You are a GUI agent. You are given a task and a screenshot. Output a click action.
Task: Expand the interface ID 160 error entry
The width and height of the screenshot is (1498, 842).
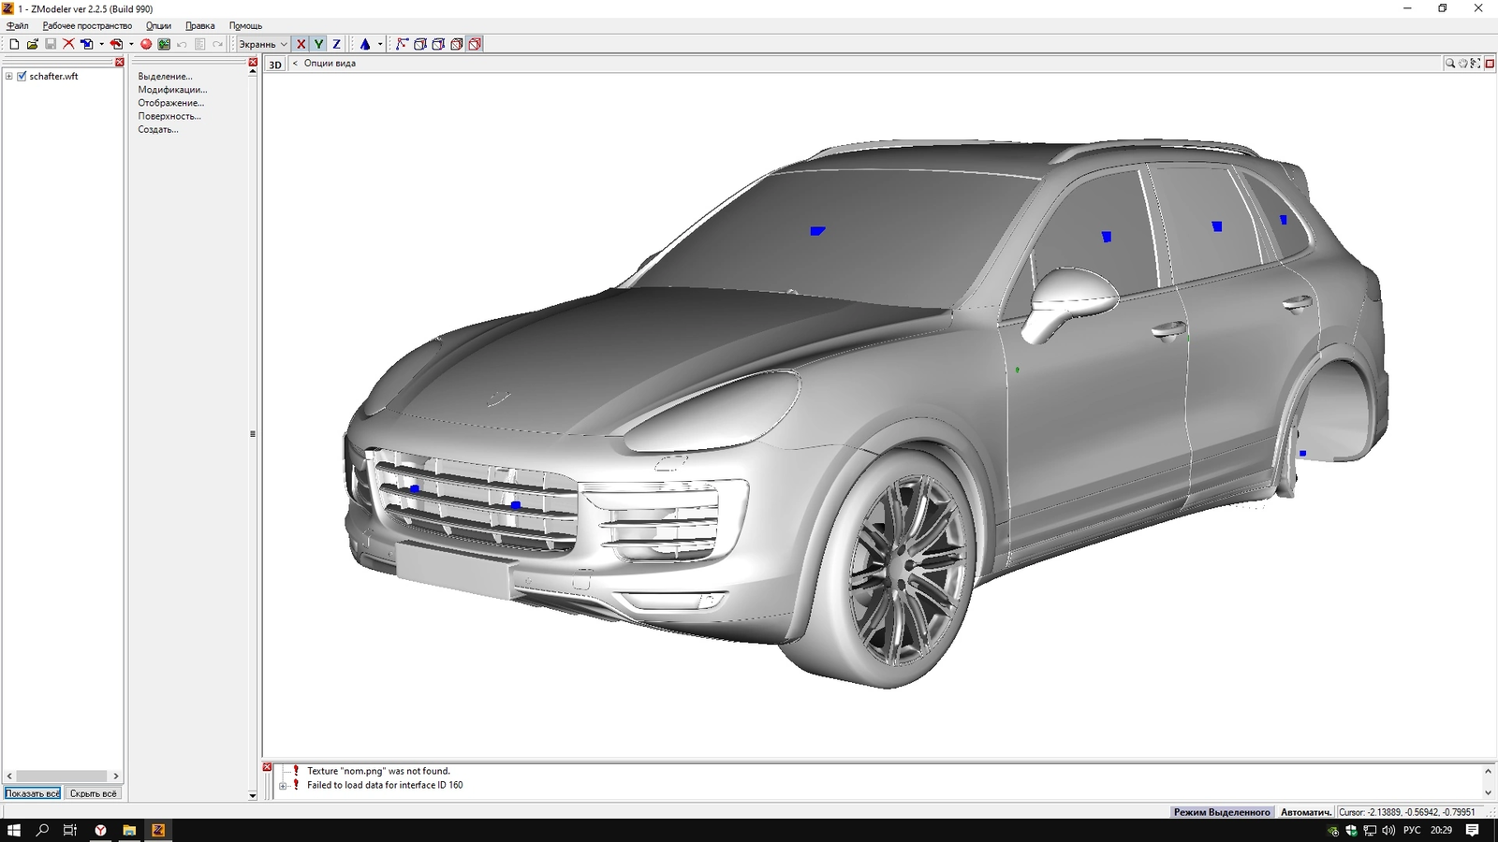pyautogui.click(x=283, y=786)
